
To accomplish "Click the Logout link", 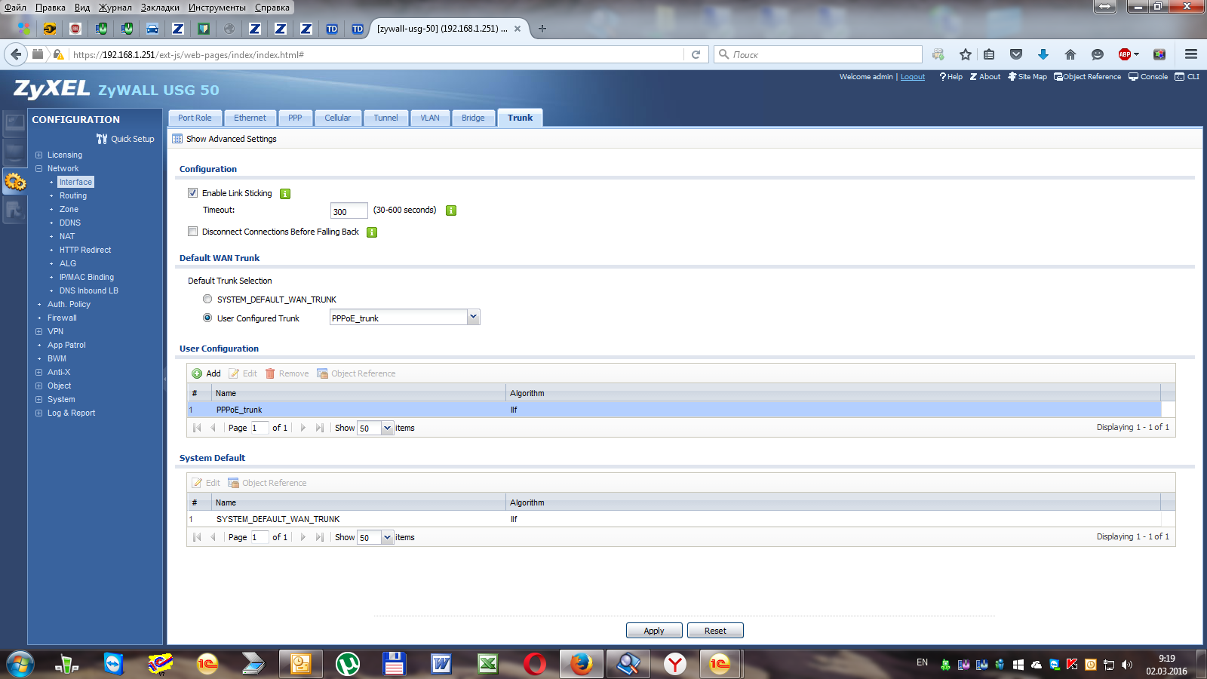I will tap(913, 77).
